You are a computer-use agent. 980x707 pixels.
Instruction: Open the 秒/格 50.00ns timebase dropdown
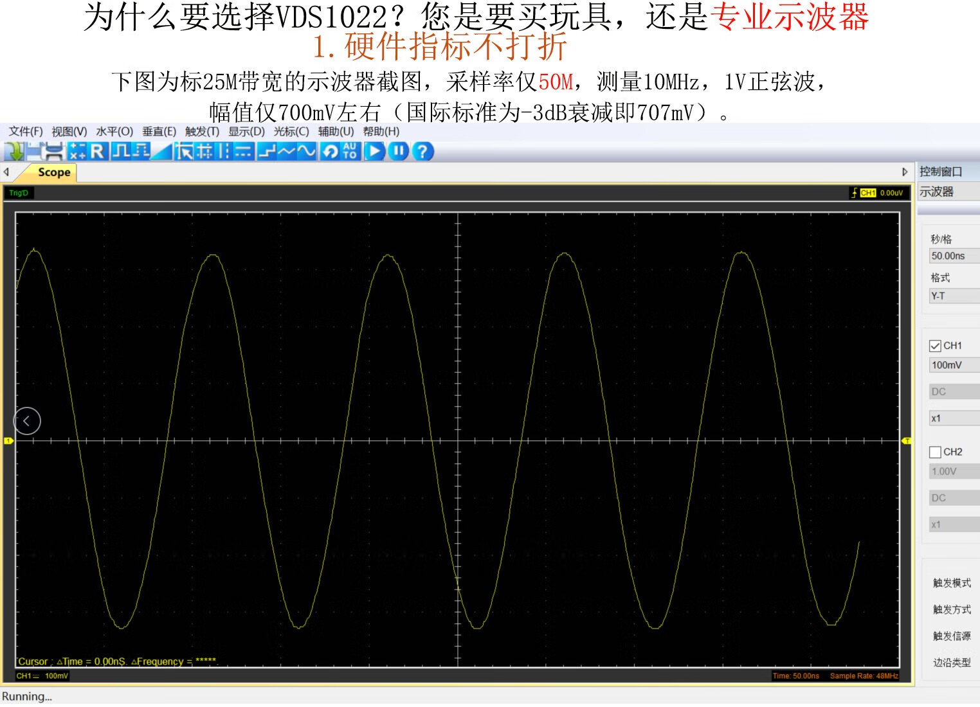954,256
